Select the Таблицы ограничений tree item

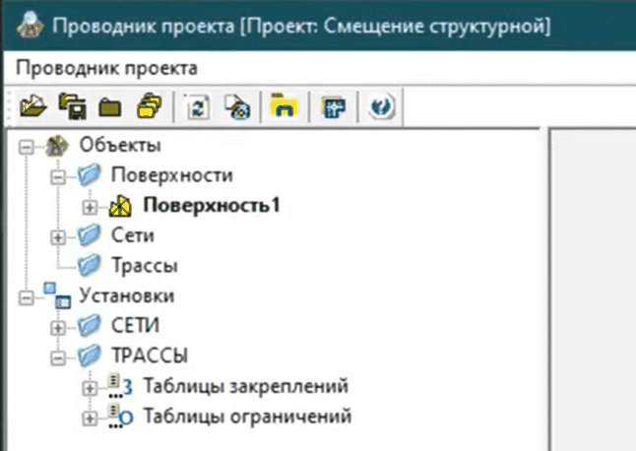(246, 416)
